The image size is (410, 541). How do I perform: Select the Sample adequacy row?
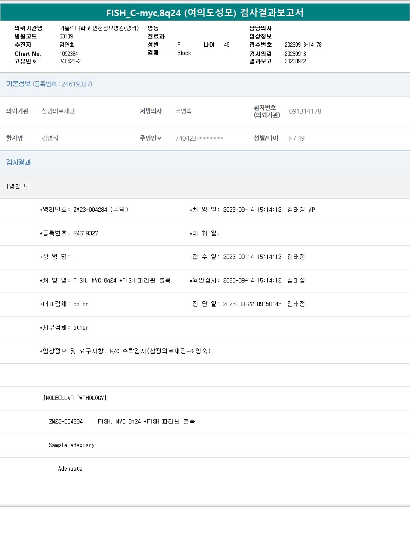click(72, 445)
